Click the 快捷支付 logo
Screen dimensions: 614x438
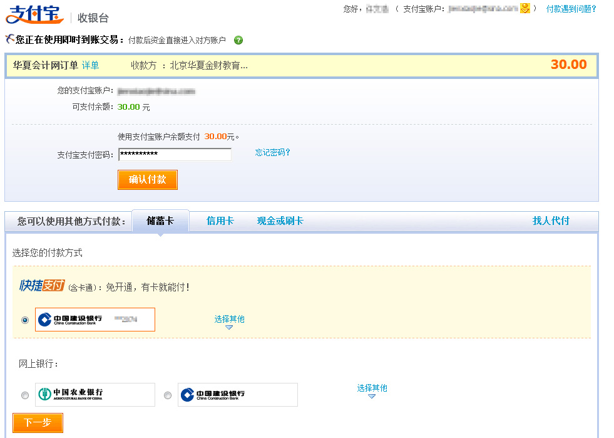[x=42, y=286]
